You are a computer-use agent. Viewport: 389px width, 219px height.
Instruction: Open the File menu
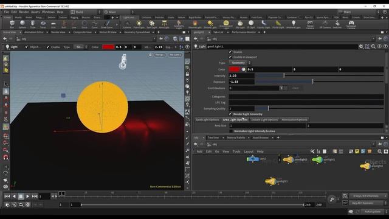[x=7, y=12]
